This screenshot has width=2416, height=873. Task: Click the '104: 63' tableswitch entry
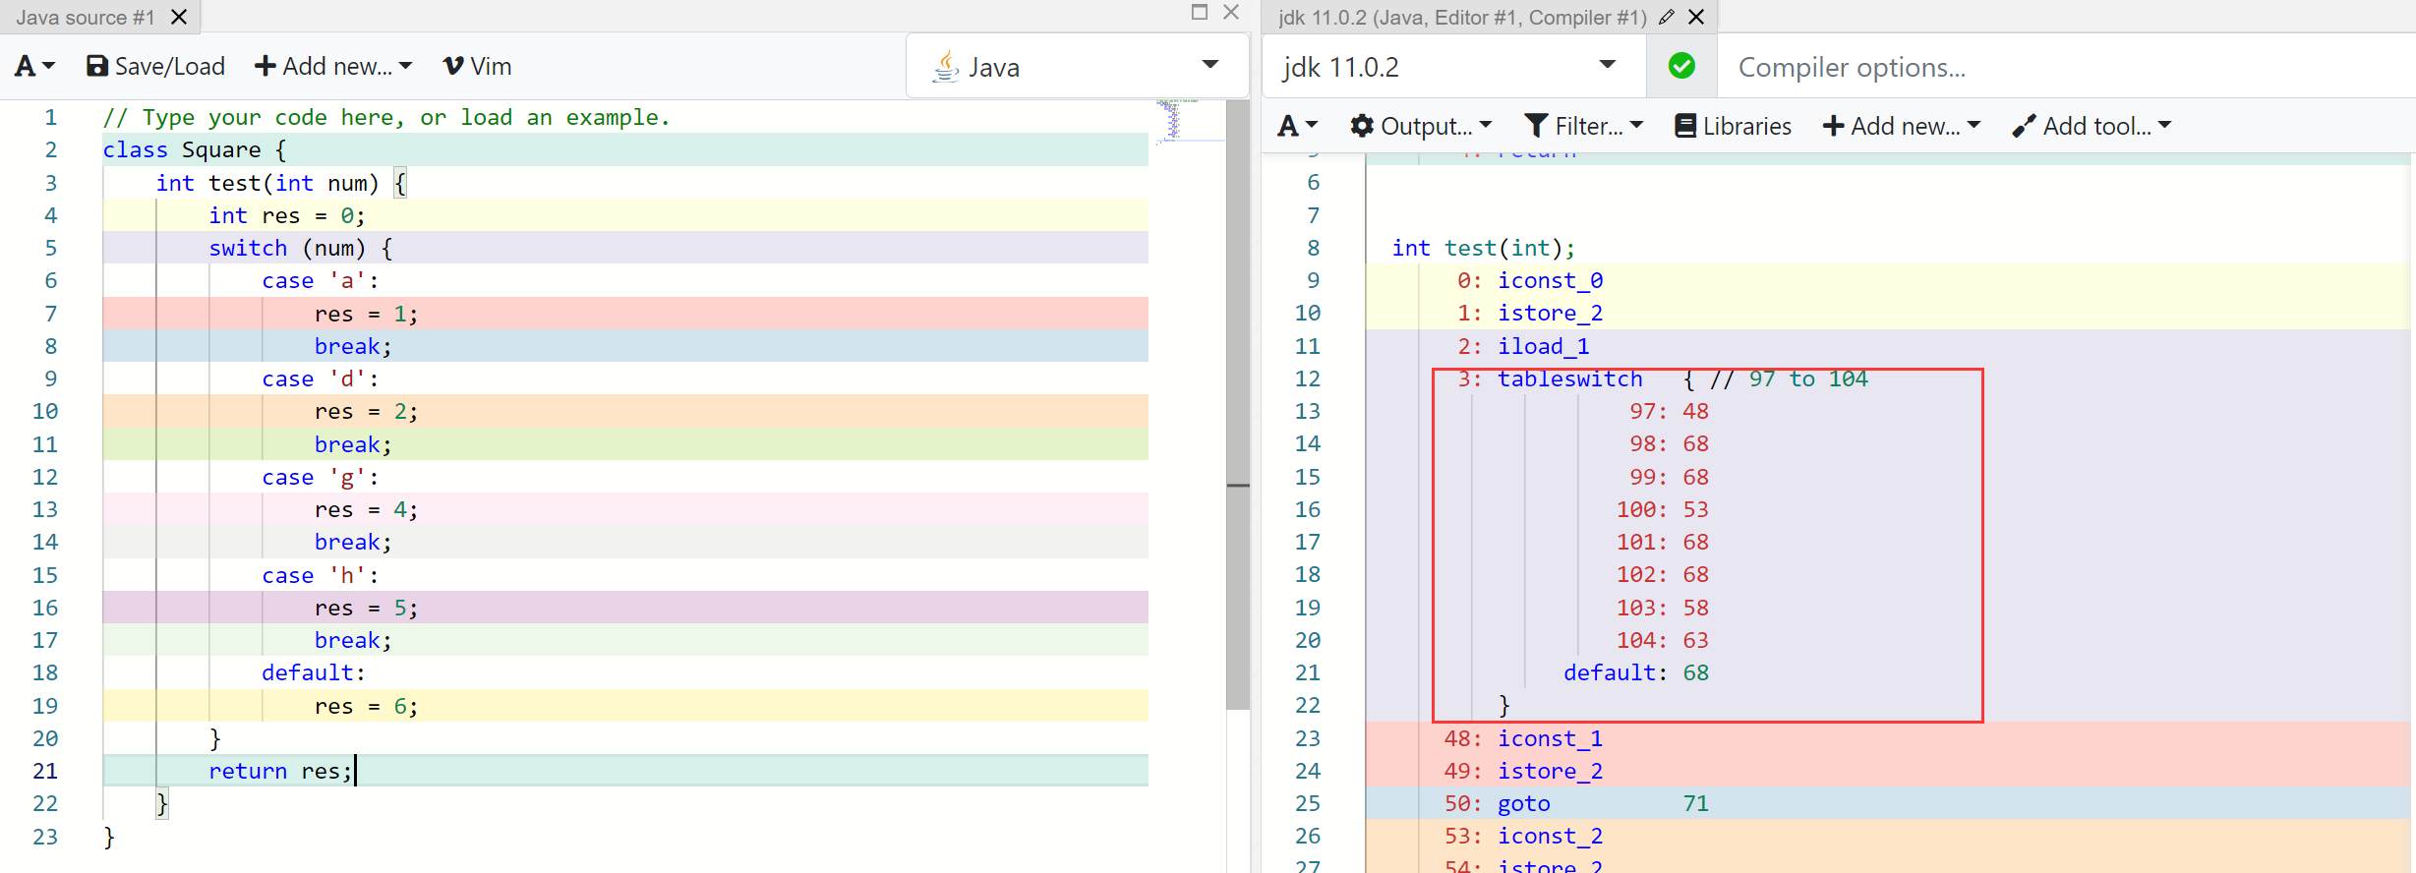pos(1663,640)
